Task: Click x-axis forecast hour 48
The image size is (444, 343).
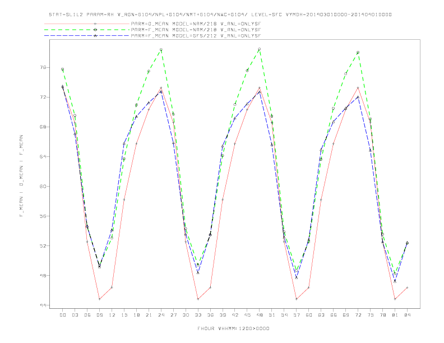Action: click(260, 315)
